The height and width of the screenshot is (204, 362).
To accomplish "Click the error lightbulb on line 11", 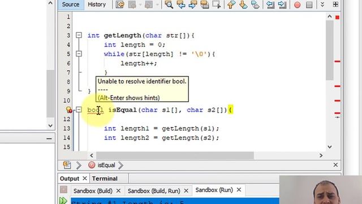I will (69, 109).
